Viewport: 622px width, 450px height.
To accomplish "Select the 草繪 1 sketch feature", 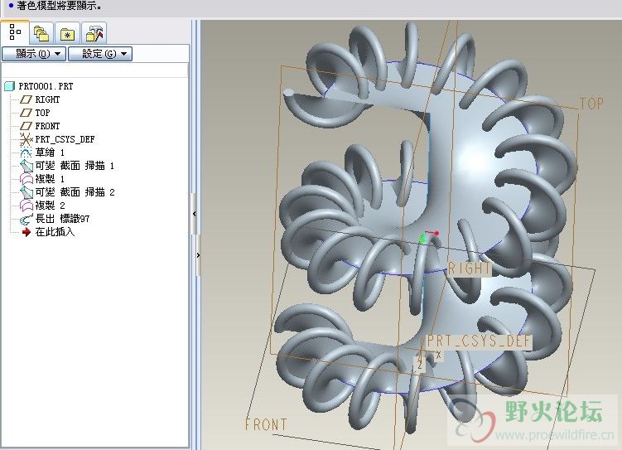I will pos(50,152).
